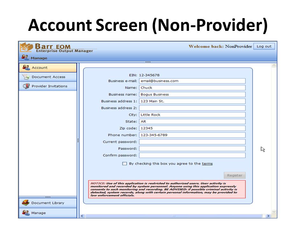Click into the Business e-mail field
306x229 pixels.
(192, 81)
